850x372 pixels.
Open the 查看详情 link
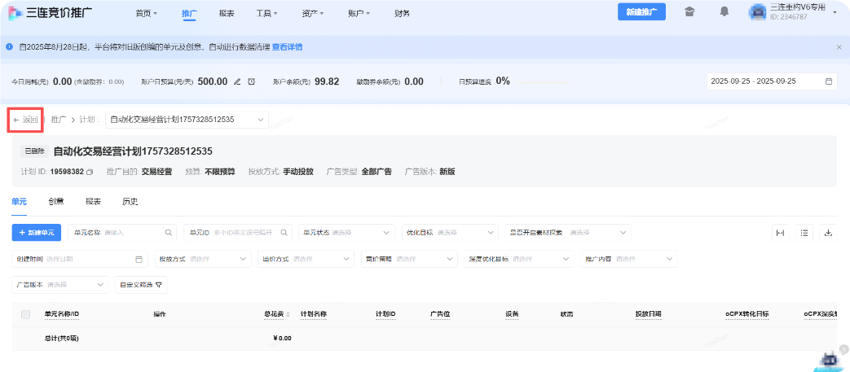(x=288, y=47)
